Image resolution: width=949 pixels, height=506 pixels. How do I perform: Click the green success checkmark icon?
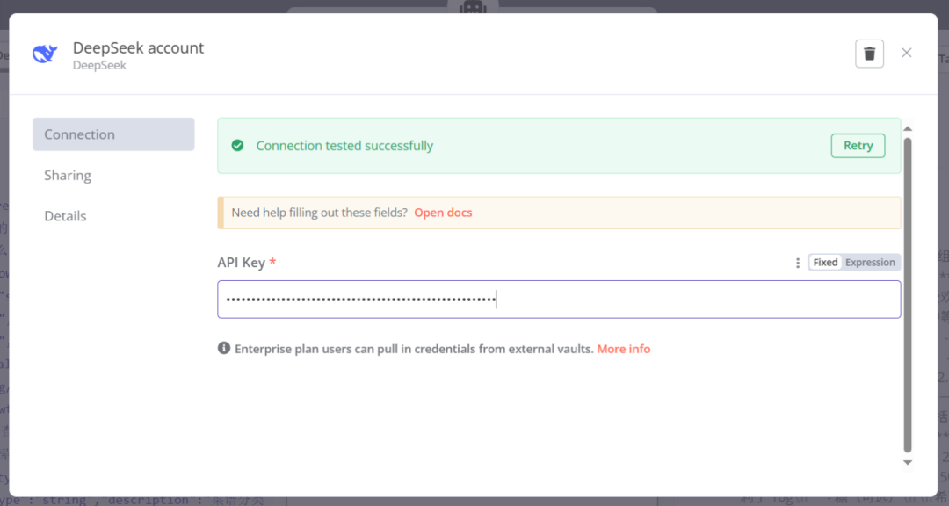(x=237, y=145)
